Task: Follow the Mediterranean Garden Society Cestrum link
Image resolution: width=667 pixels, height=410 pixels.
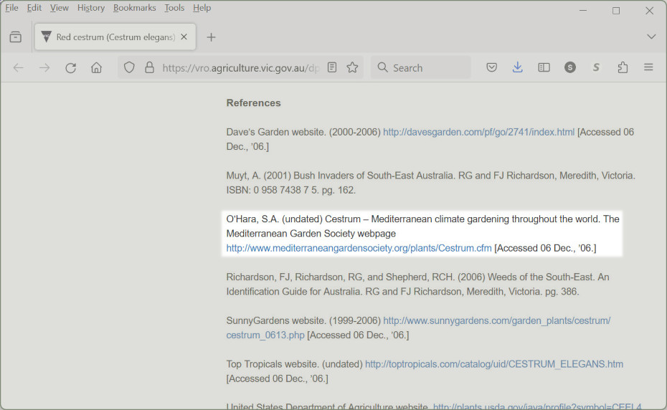Action: tap(359, 248)
